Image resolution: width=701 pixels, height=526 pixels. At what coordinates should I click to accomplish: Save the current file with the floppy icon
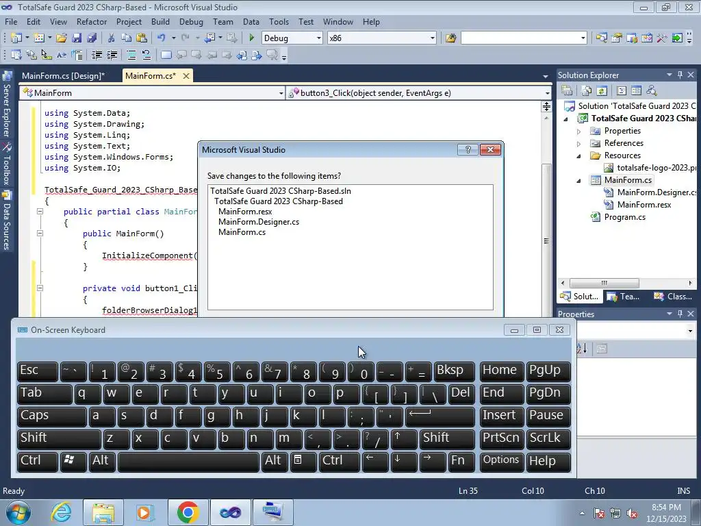coord(77,38)
